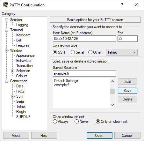The width and height of the screenshot is (144, 141).
Task: Save the example.fi session
Action: pyautogui.click(x=127, y=91)
